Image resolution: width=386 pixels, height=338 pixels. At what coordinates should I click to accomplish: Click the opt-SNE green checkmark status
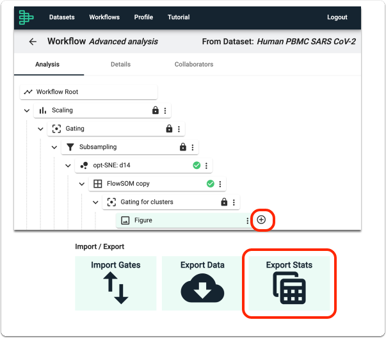[x=197, y=165]
